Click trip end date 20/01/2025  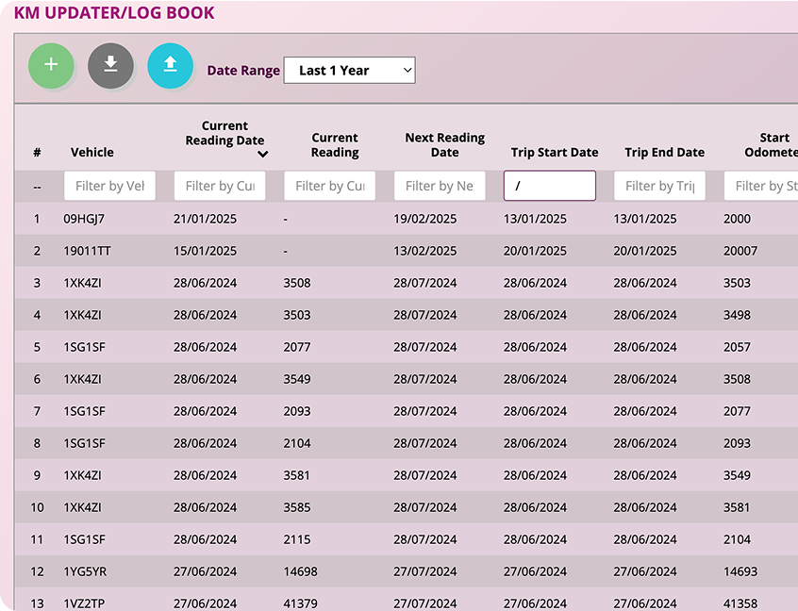click(x=645, y=251)
